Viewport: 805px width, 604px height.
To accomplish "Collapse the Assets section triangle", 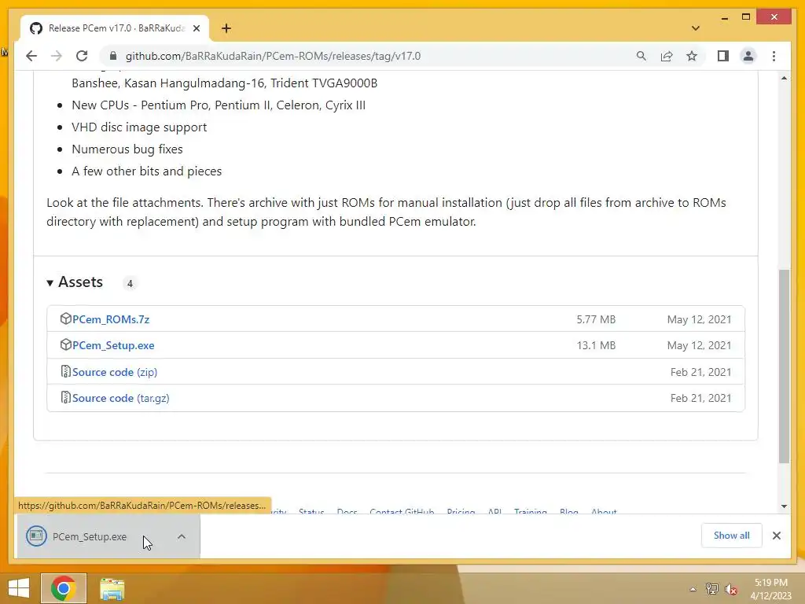I will click(50, 283).
